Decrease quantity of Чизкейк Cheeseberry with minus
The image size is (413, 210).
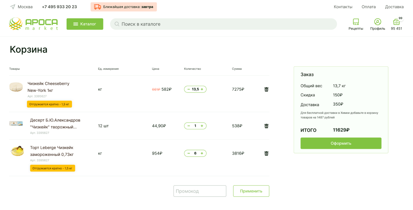click(189, 89)
